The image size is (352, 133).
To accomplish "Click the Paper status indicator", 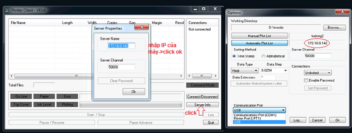I will click(44, 96).
